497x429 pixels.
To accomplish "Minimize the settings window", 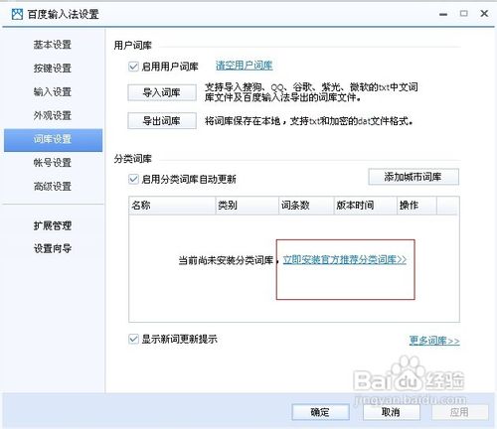I will [443, 14].
